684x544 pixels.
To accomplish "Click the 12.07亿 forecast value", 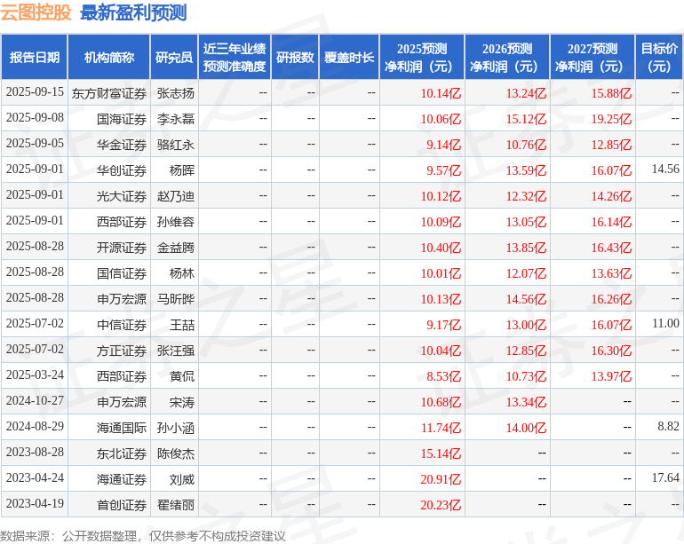I will (526, 273).
